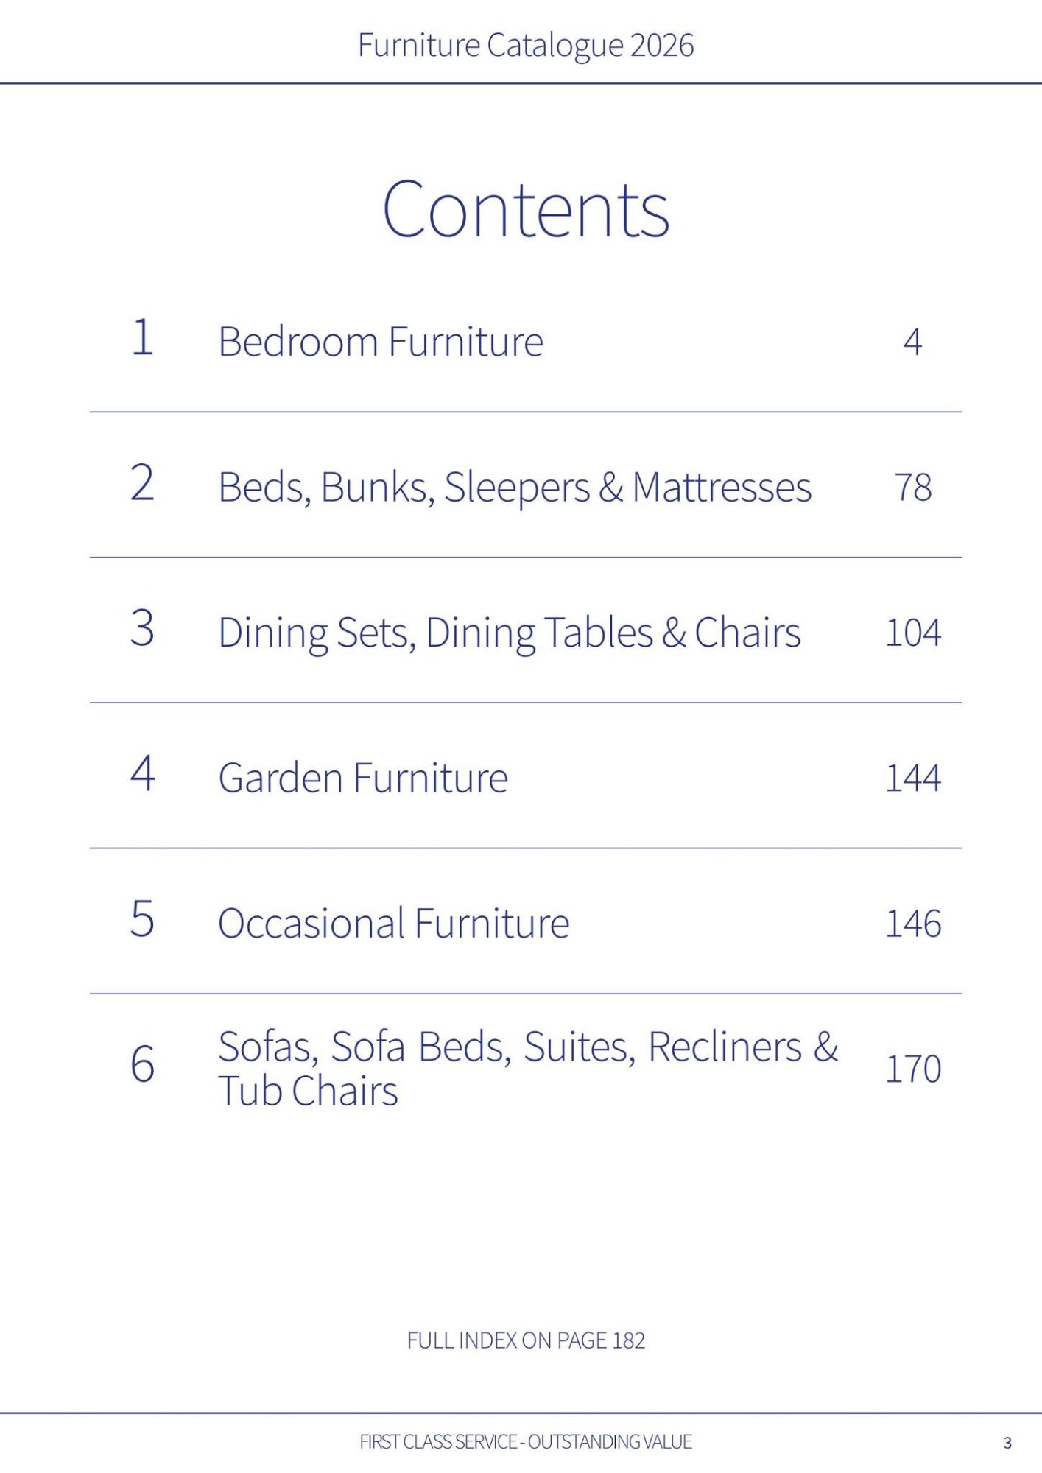Select section number 5 in contents
This screenshot has height=1473, width=1042.
click(143, 919)
